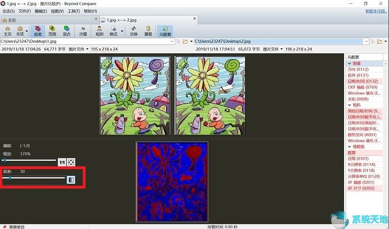This screenshot has height=229, width=389.
Task: Click the right browse folder icon
Action: click(x=380, y=42)
